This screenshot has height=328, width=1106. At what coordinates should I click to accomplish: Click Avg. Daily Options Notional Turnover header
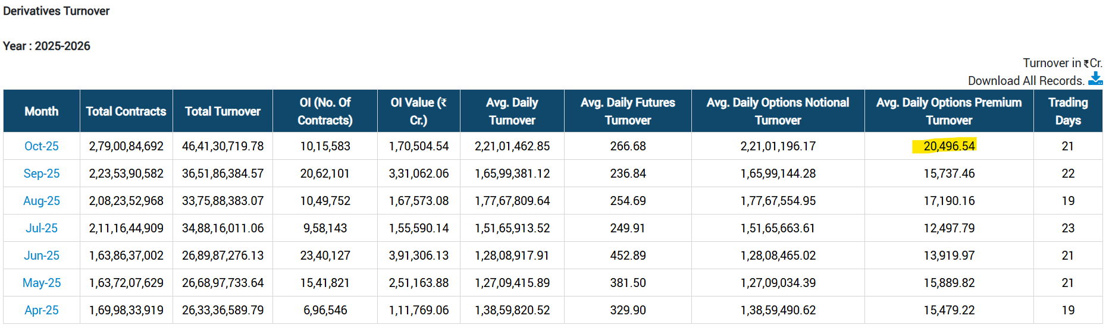[x=778, y=111]
